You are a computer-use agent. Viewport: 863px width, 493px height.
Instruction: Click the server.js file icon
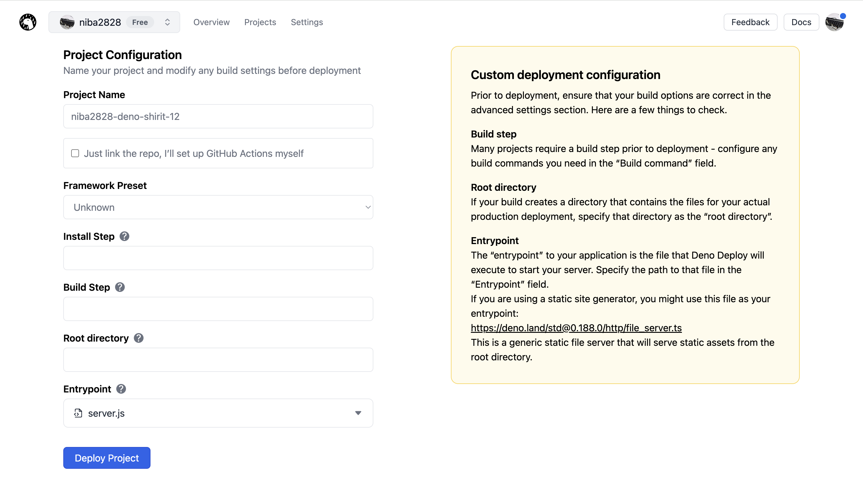point(78,413)
